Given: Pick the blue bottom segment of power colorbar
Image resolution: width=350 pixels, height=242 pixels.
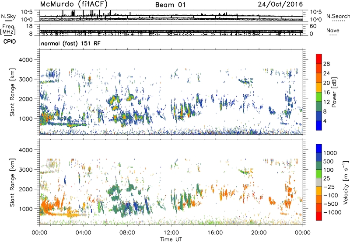Looking at the screenshot, I should tap(319, 125).
